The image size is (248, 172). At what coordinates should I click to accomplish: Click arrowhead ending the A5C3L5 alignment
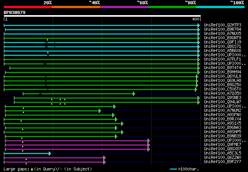click(x=50, y=154)
